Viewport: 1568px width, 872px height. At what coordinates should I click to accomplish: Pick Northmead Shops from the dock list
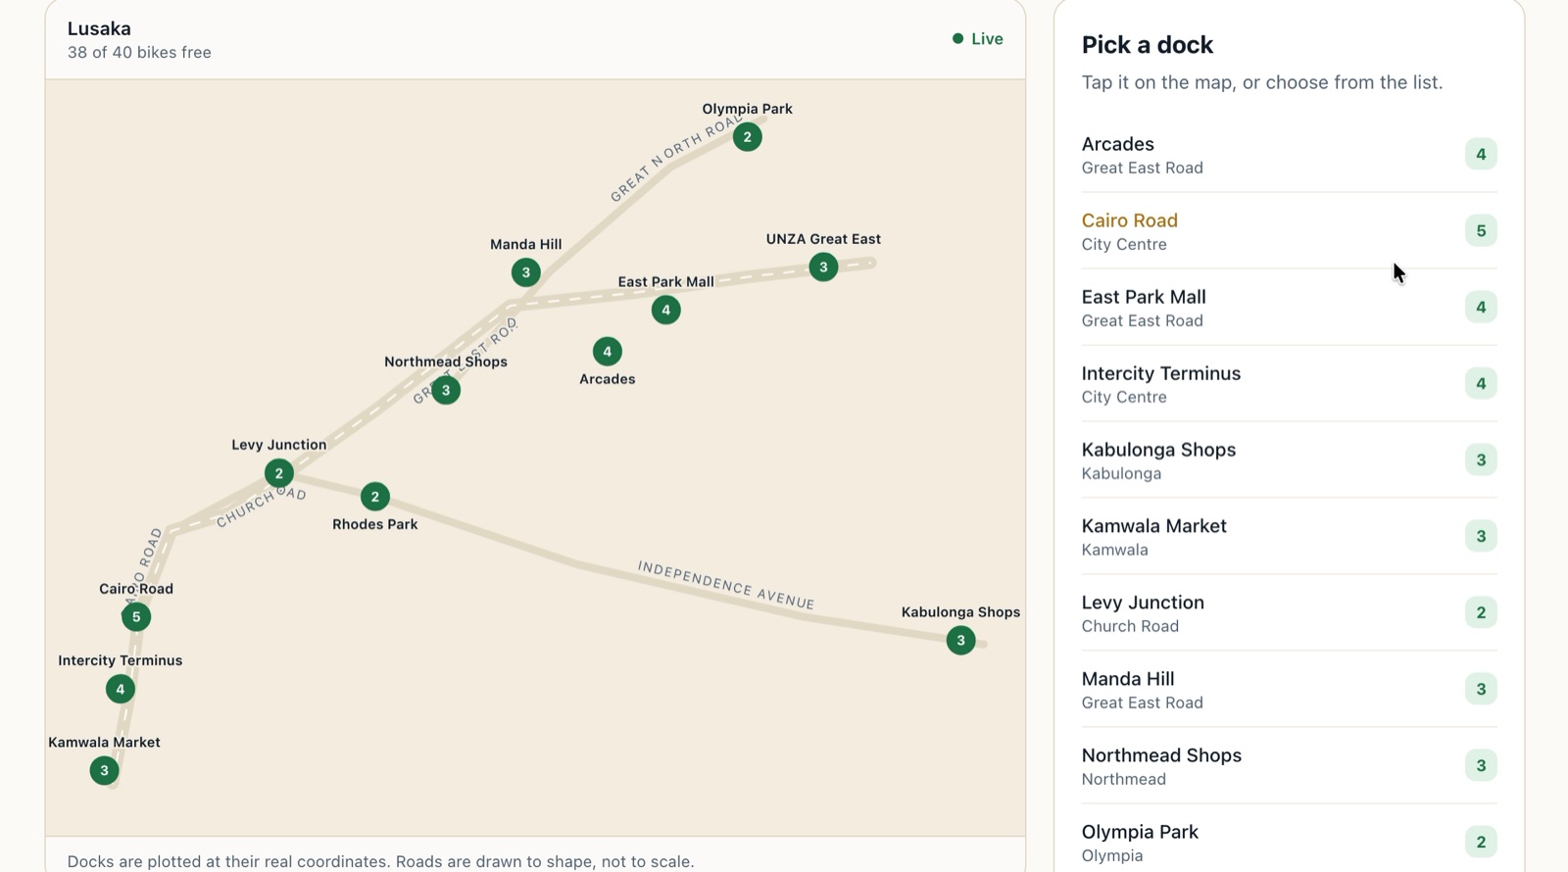coord(1289,766)
